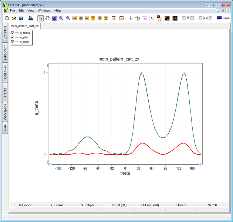Click the Zoom In magnifier icon
Image resolution: width=233 pixels, height=222 pixels.
point(61,18)
